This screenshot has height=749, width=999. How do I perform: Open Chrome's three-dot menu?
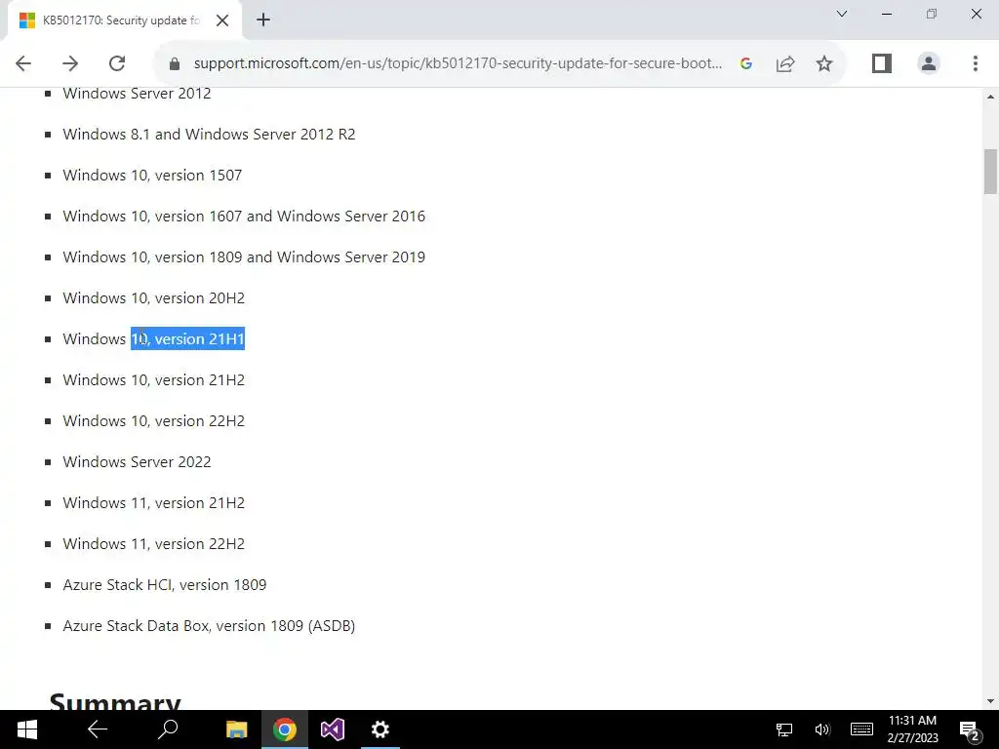(x=975, y=63)
